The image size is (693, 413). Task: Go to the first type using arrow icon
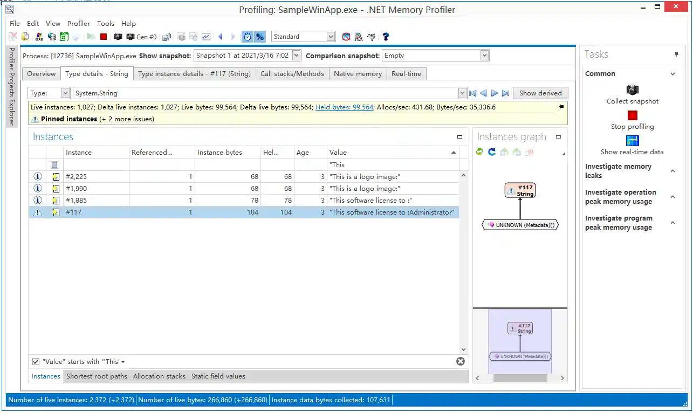click(473, 93)
